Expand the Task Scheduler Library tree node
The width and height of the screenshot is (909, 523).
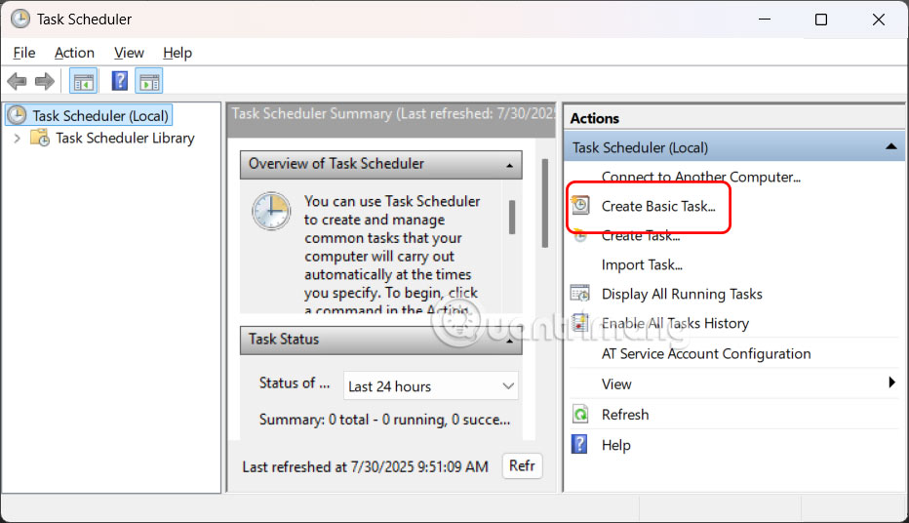pos(17,138)
